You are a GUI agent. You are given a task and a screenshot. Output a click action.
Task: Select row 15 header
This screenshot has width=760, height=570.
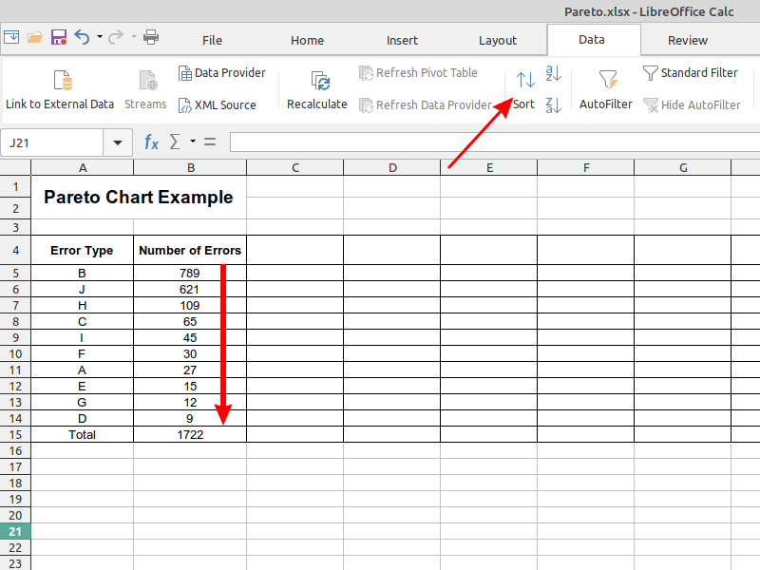click(x=15, y=435)
